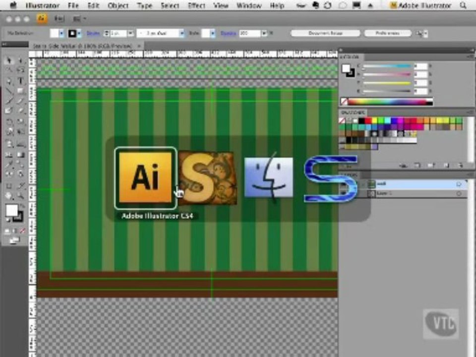Image resolution: width=476 pixels, height=357 pixels.
Task: Open the Apple menu
Action: tap(12, 5)
